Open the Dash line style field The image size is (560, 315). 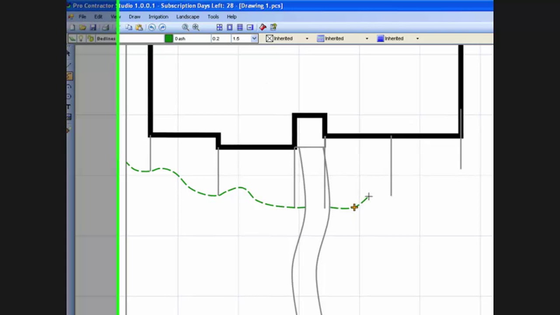[x=192, y=38]
